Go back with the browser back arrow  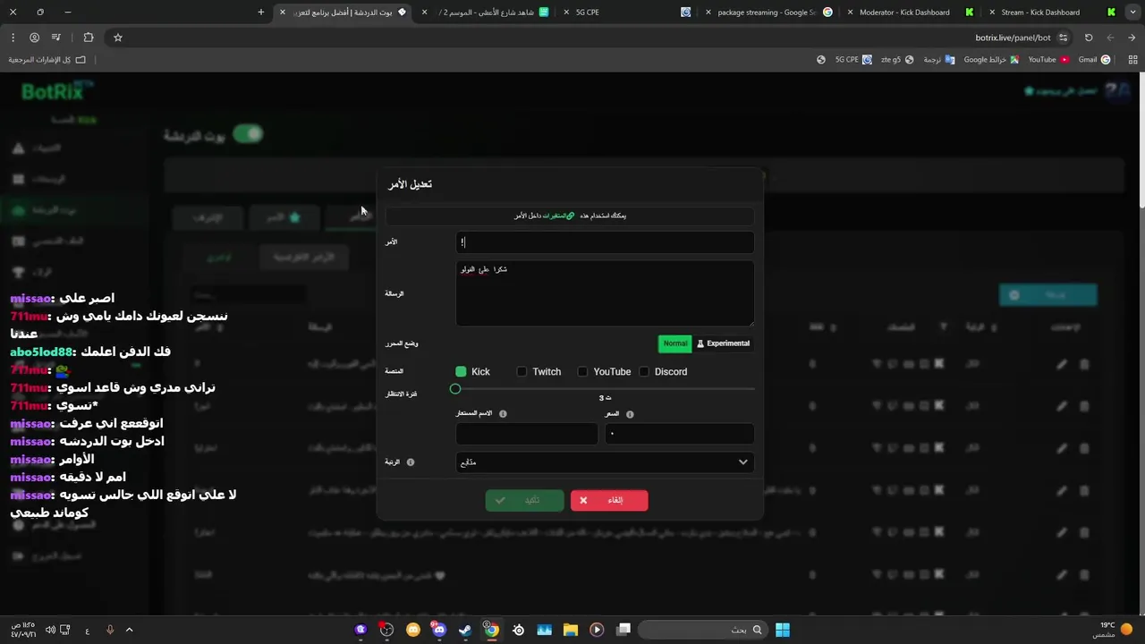pyautogui.click(x=1132, y=38)
